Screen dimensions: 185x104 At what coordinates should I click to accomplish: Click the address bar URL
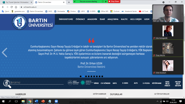coord(30,7)
